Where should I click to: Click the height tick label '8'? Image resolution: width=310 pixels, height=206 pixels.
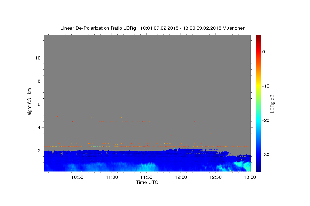click(x=39, y=81)
